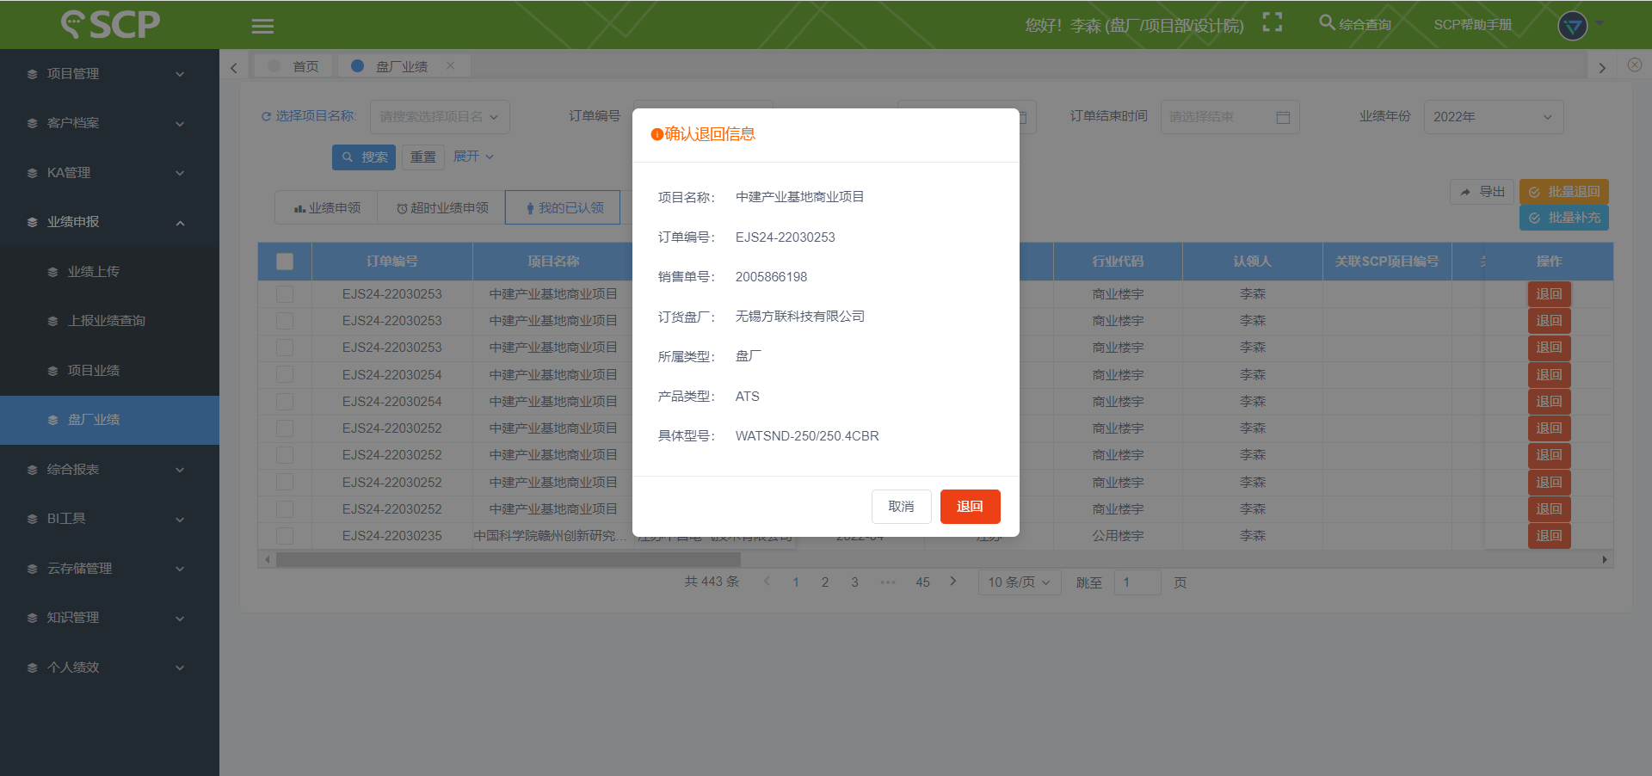Click the KA管理 stack icon in sidebar
This screenshot has width=1652, height=776.
pos(32,173)
